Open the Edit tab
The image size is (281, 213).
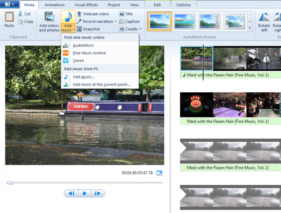157,5
